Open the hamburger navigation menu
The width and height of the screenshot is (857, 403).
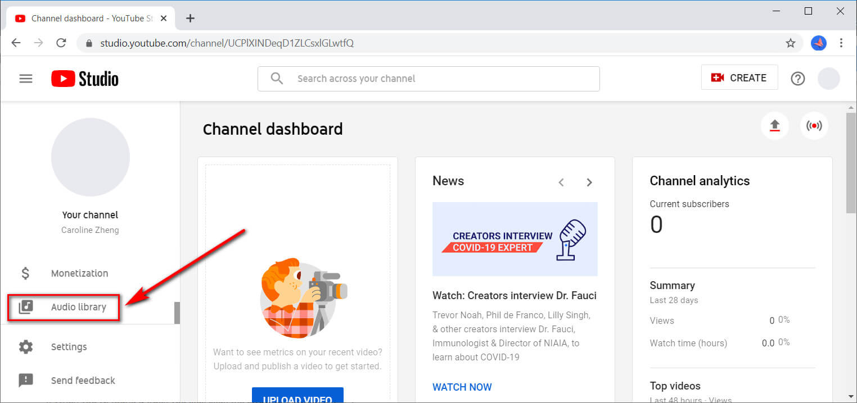(x=25, y=79)
